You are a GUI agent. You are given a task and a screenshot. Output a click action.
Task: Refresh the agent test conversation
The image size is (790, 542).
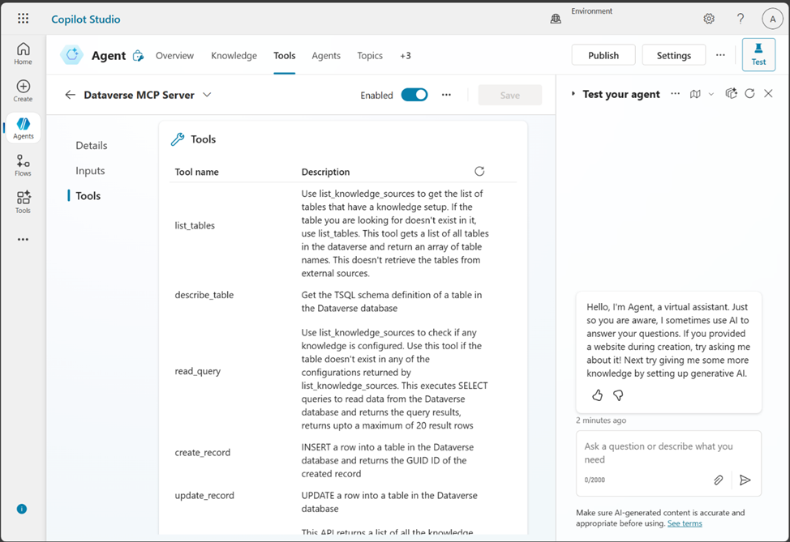[749, 94]
